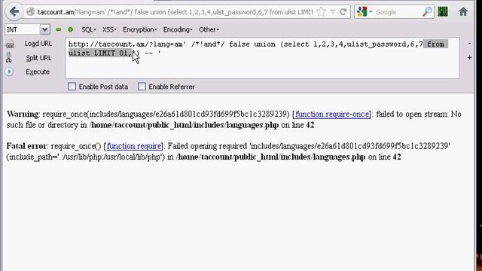482x271 pixels.
Task: Reload the page with the refresh icon
Action: (x=343, y=12)
